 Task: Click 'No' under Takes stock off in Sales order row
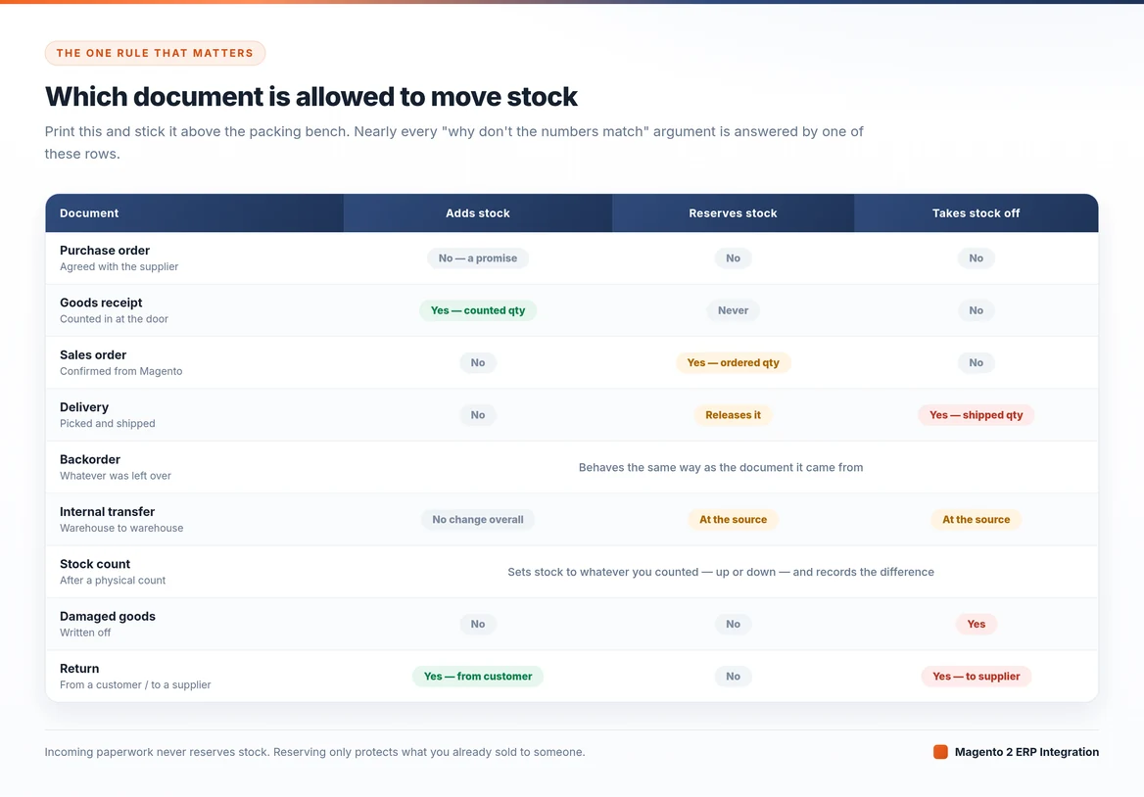click(x=977, y=362)
